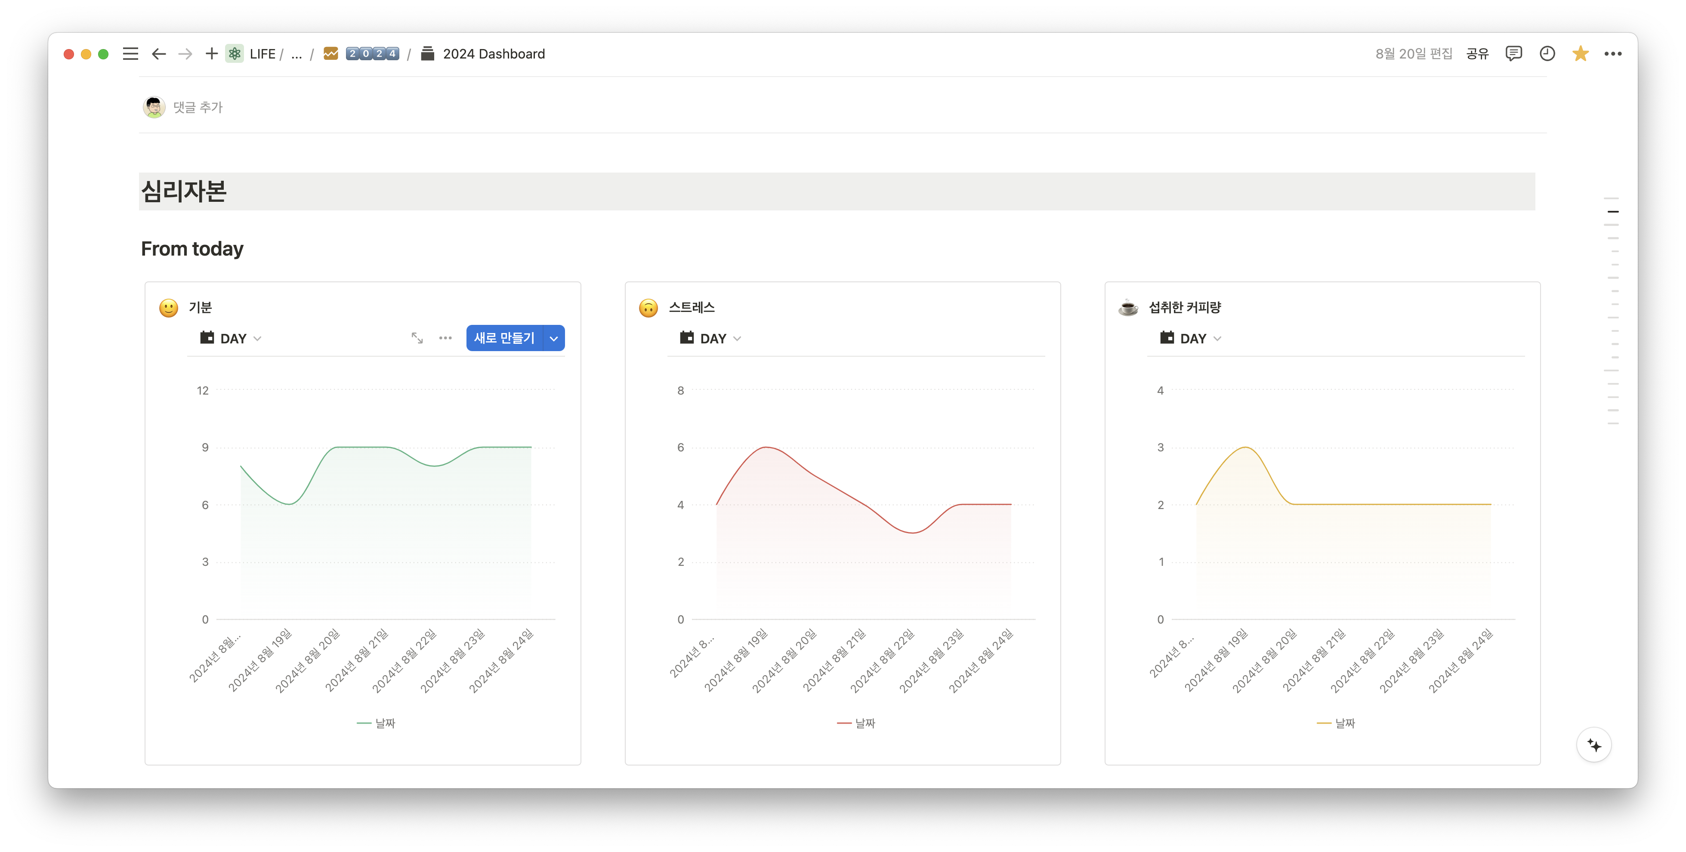Click the 댓글 추가 comment field
Screen dimensions: 1686x852
click(x=198, y=107)
